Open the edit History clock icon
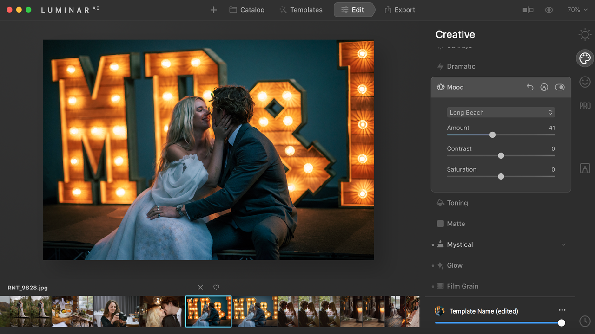This screenshot has width=595, height=334. pos(585,321)
